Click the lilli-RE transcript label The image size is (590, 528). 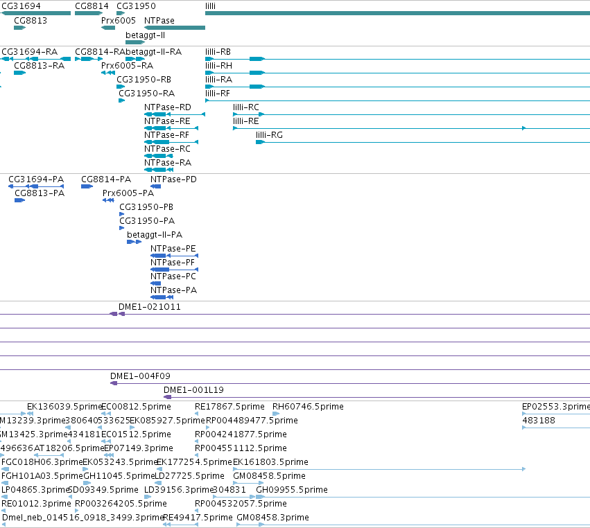pyautogui.click(x=245, y=121)
